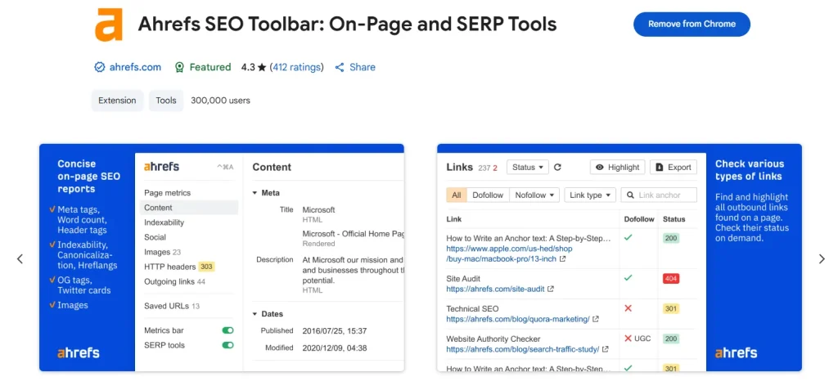Click the Featured badge icon

click(179, 67)
